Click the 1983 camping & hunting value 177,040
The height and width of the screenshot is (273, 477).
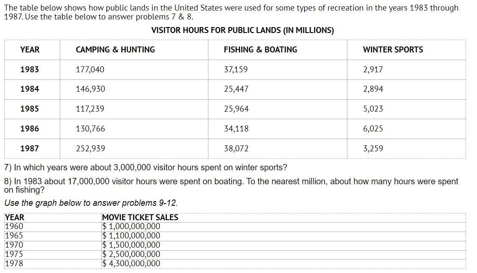(90, 69)
